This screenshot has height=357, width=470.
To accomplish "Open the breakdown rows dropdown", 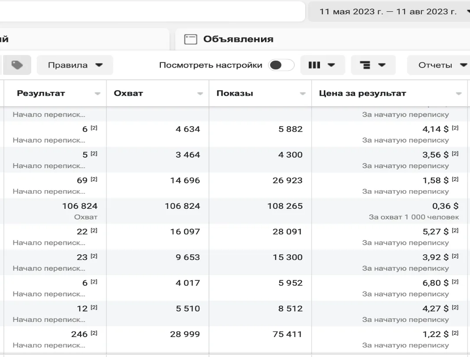I will pyautogui.click(x=373, y=65).
